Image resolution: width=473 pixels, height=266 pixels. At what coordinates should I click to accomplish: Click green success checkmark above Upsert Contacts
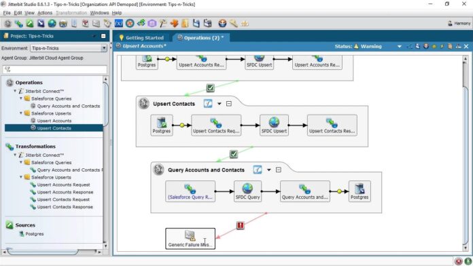pos(211,88)
